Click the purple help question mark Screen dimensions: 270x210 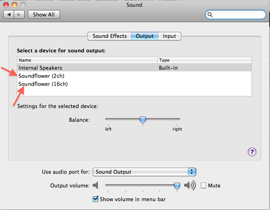point(252,152)
